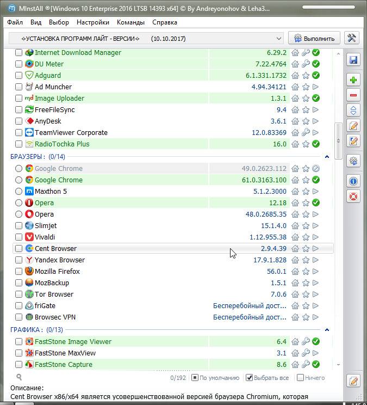Click green checkmark in Adguard row

316,76
